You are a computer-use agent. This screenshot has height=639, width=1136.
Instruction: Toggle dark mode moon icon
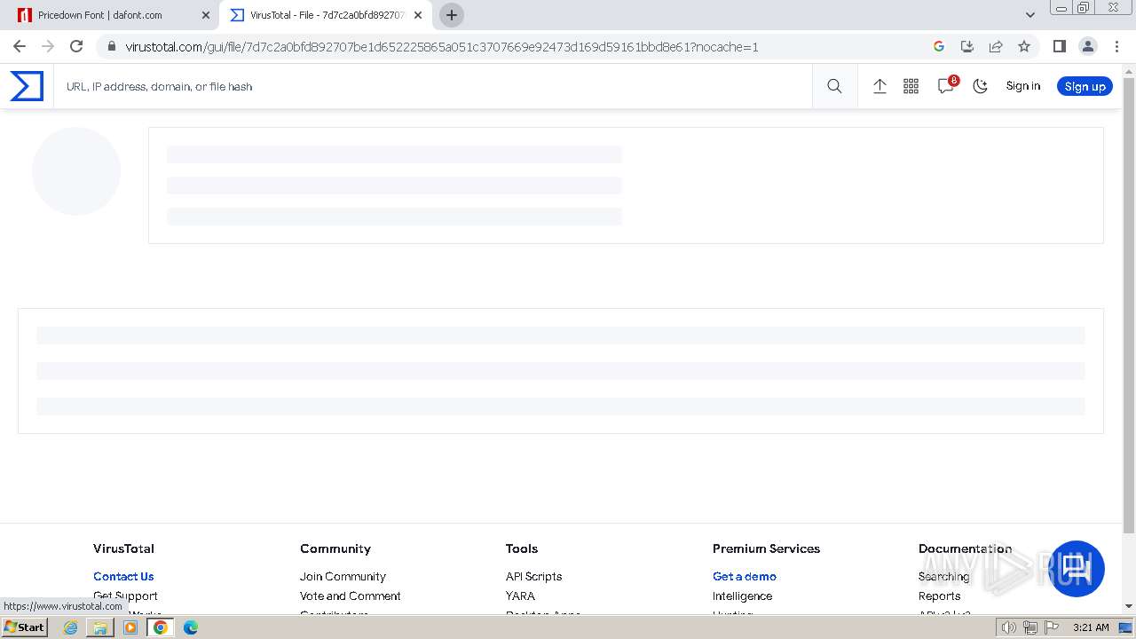[x=980, y=86]
